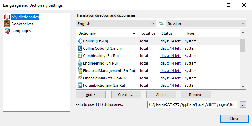
Task: Click the dictionary list scrollbar down arrow
Action: pos(243,86)
